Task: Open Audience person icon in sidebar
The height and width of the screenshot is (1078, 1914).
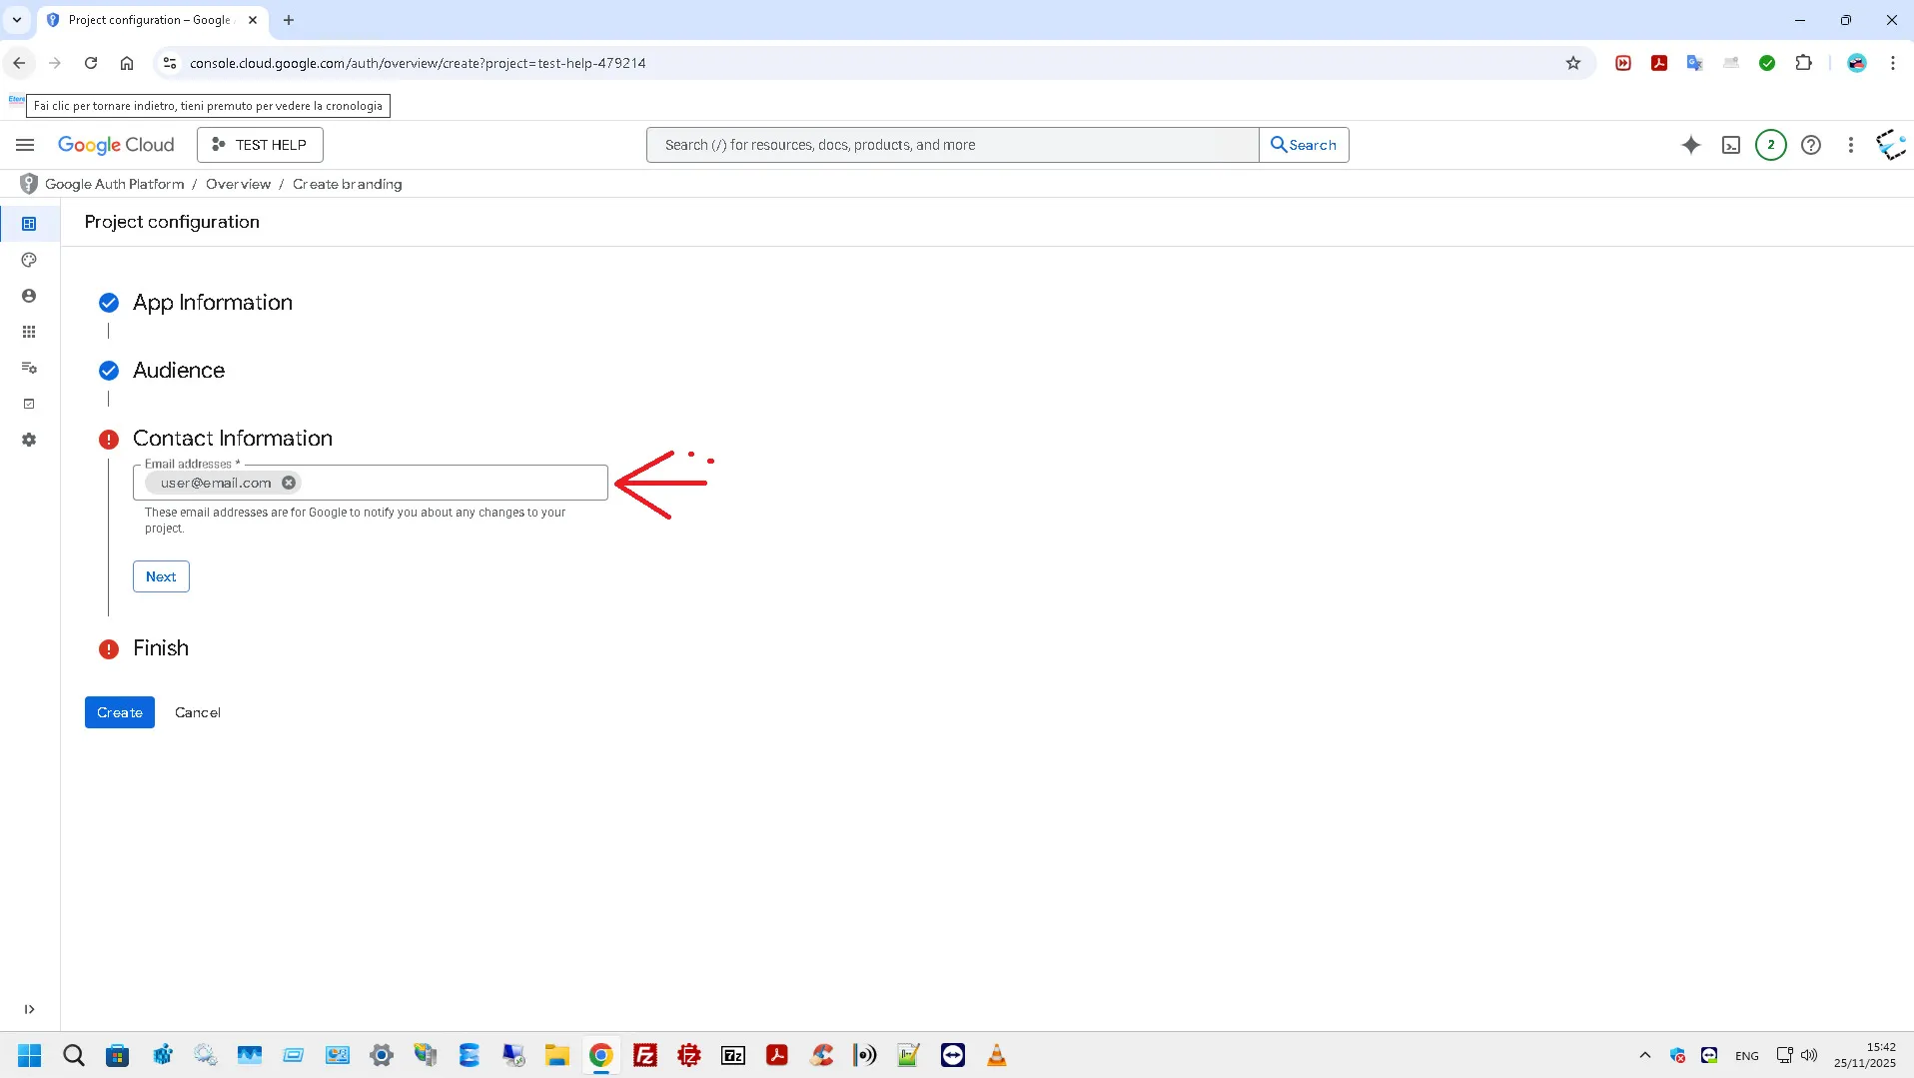Action: (29, 296)
